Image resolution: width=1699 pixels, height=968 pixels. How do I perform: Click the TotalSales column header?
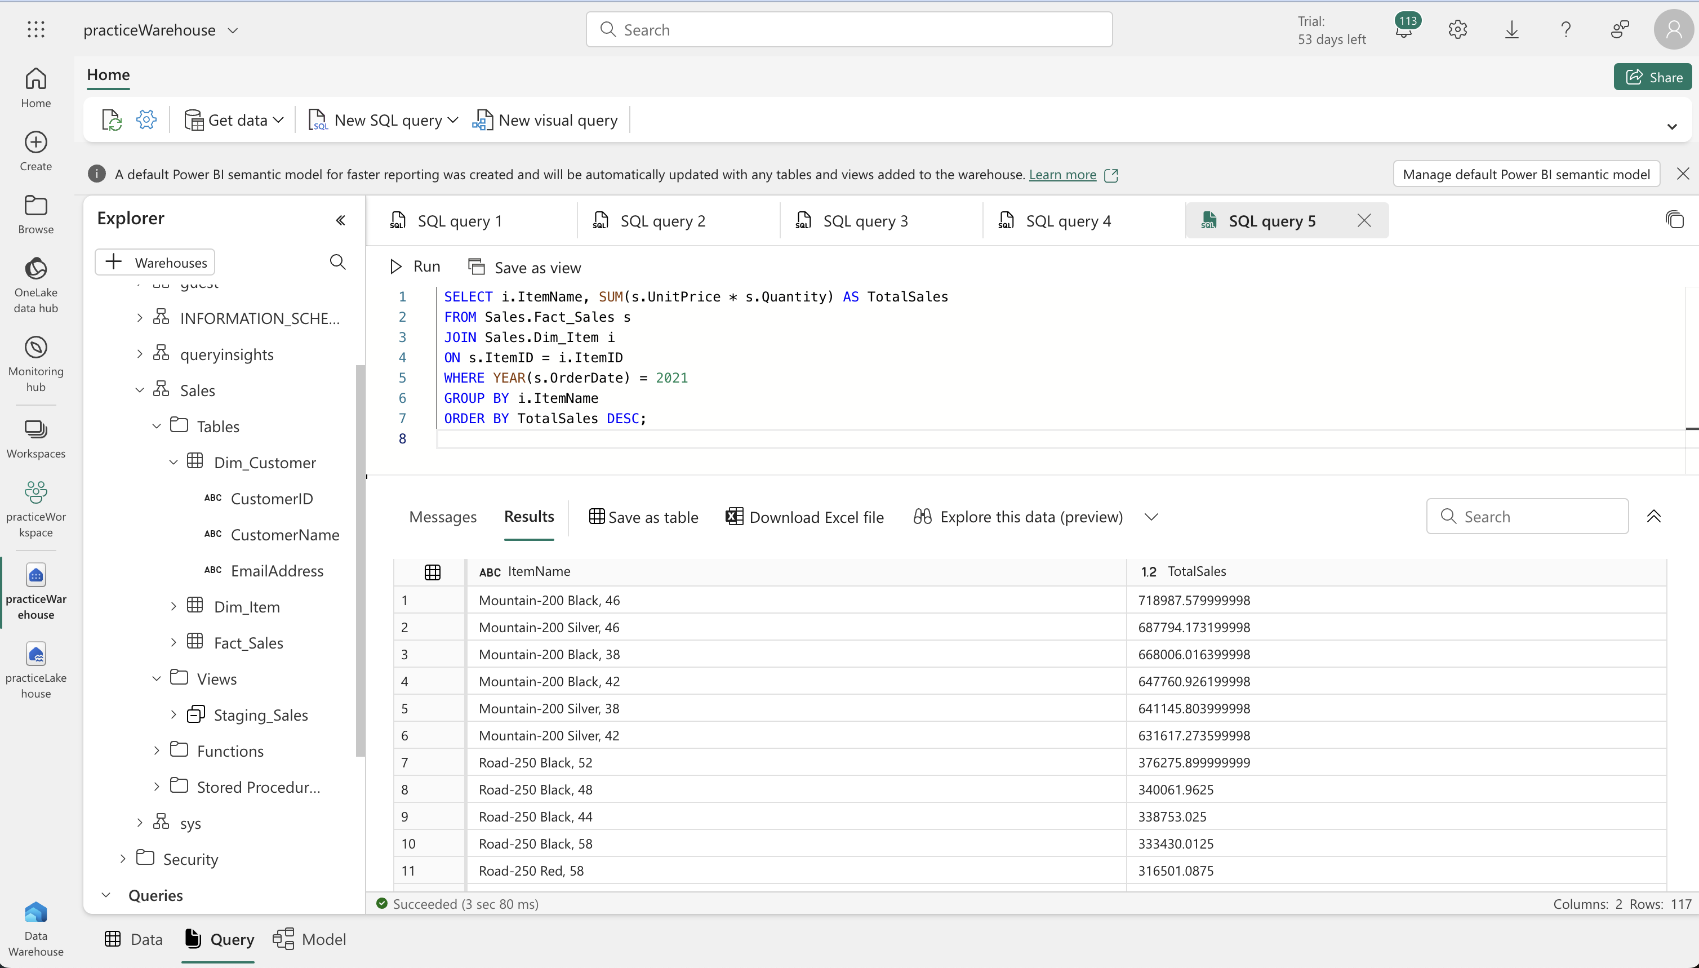tap(1396, 571)
